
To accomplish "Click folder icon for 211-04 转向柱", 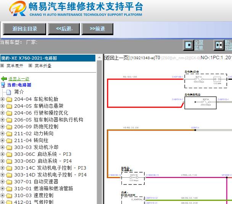I will [9, 141].
